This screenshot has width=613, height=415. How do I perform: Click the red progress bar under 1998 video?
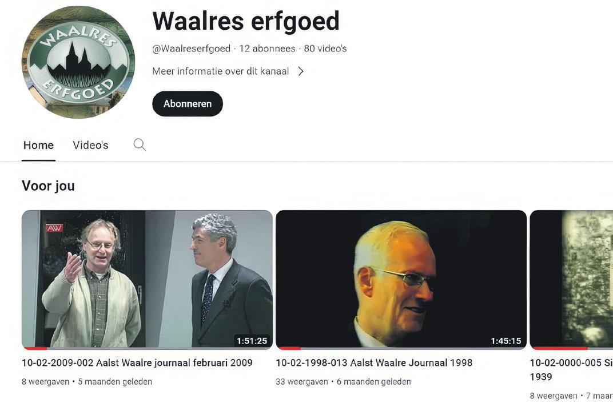coord(289,348)
